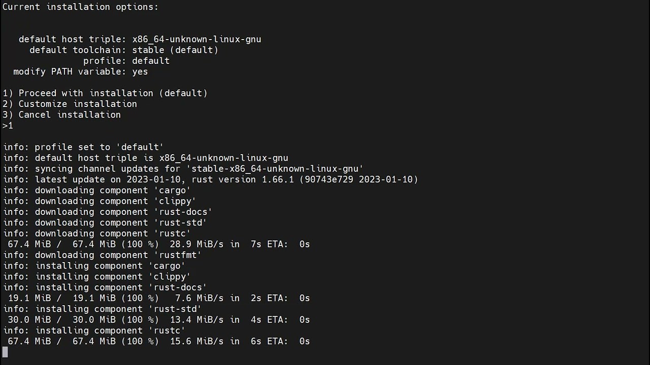Screen dimensions: 650x365
Task: Click the 'syncing channel updates' info line
Action: [x=183, y=169]
